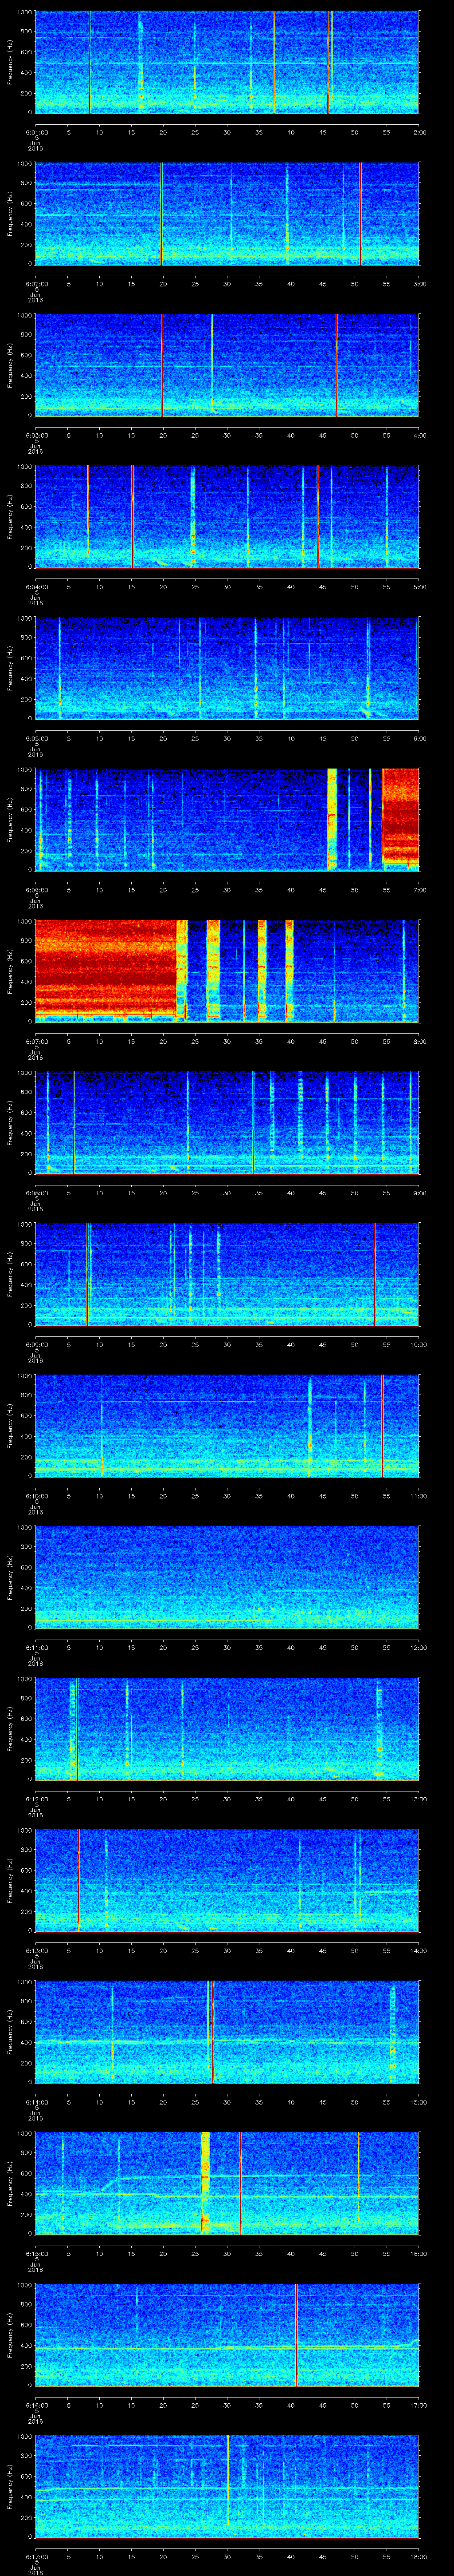
Task: Select the spectrogram panel starting at 6:05:00
Action: point(227,668)
